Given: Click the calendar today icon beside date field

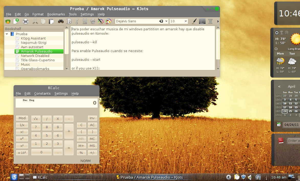Looking at the screenshot, I should pos(279,124).
